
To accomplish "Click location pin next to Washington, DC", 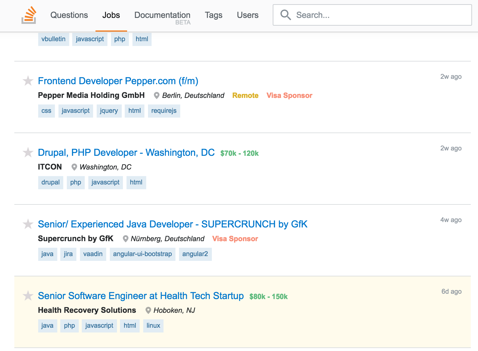I will 74,167.
